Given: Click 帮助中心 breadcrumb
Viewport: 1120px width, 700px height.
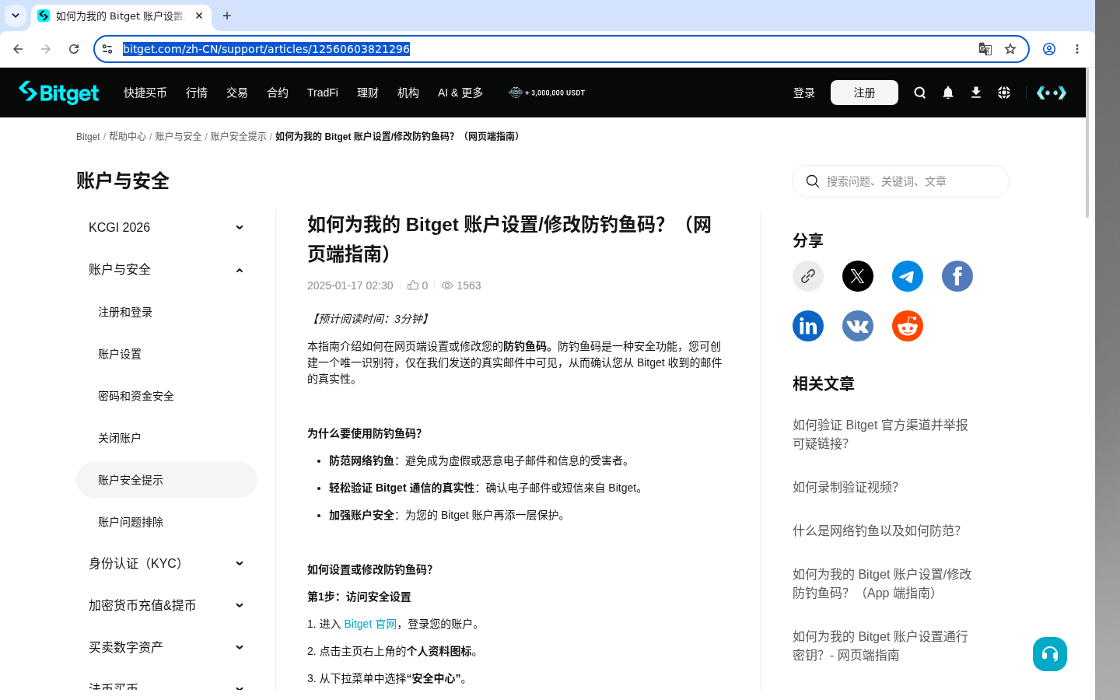Looking at the screenshot, I should click(128, 136).
